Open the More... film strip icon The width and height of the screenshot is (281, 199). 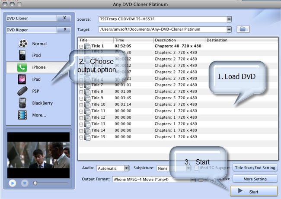point(22,115)
